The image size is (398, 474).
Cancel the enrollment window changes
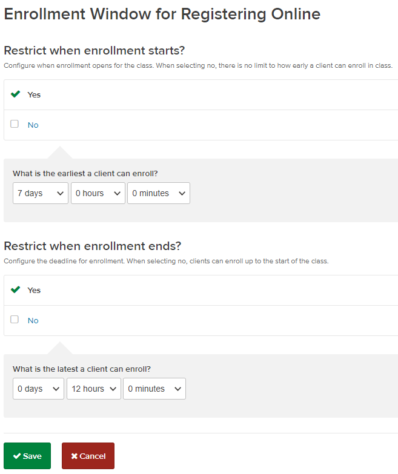click(88, 456)
